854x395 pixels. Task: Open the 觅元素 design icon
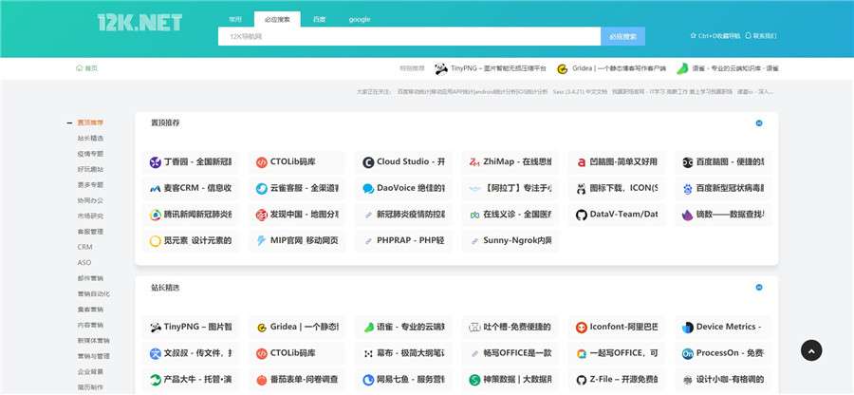156,241
